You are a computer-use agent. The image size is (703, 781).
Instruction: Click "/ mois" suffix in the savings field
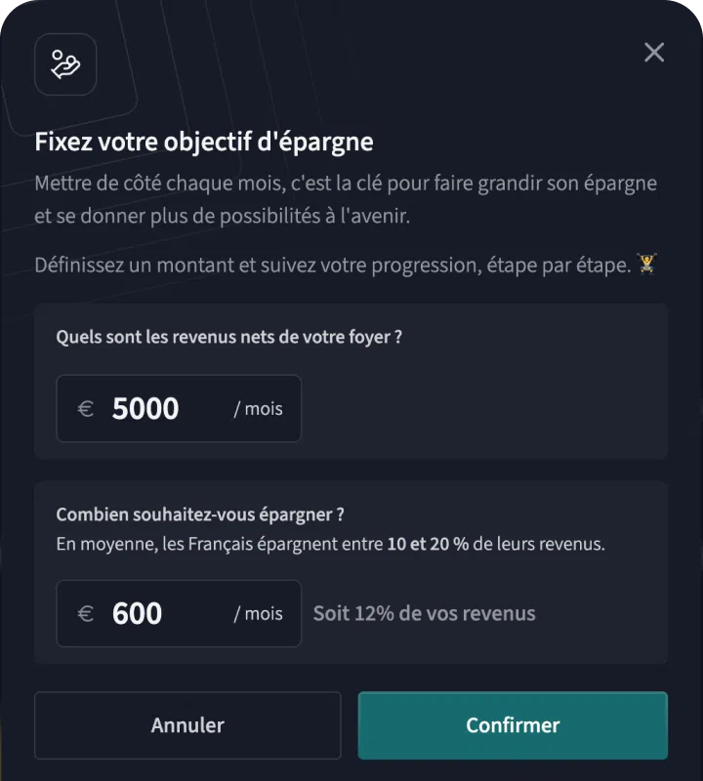click(x=258, y=613)
